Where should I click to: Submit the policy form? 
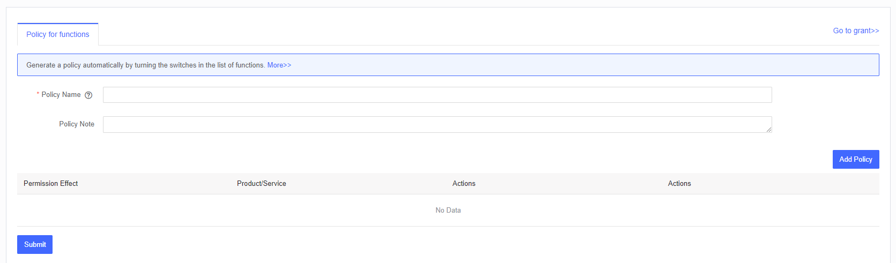pyautogui.click(x=35, y=244)
